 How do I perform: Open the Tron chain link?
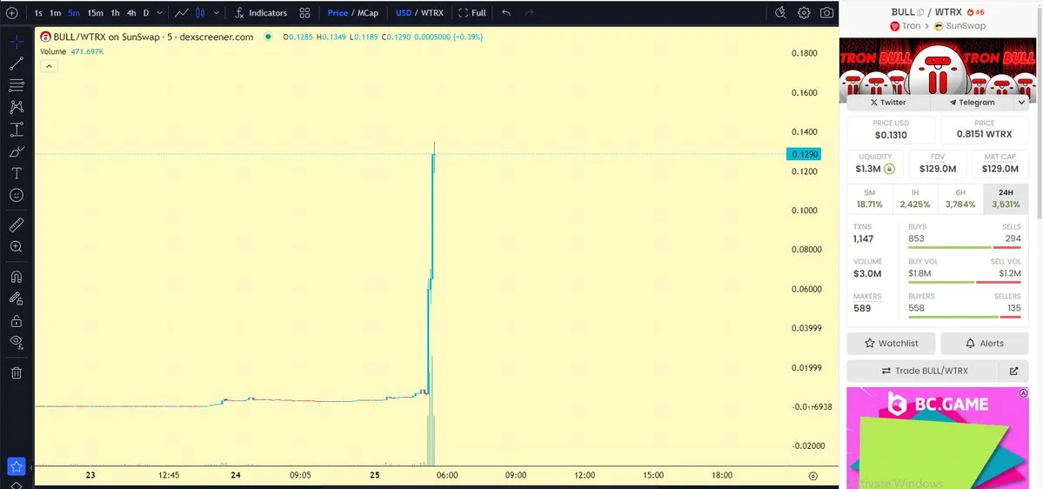tap(905, 26)
